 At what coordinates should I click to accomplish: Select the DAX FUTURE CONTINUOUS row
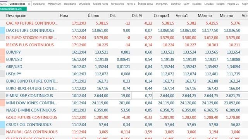(x=124, y=31)
